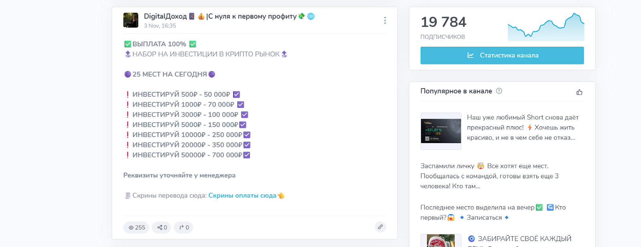Click the Записаться link in popular post
Viewport: 641px width, 247px height.
pyautogui.click(x=484, y=217)
